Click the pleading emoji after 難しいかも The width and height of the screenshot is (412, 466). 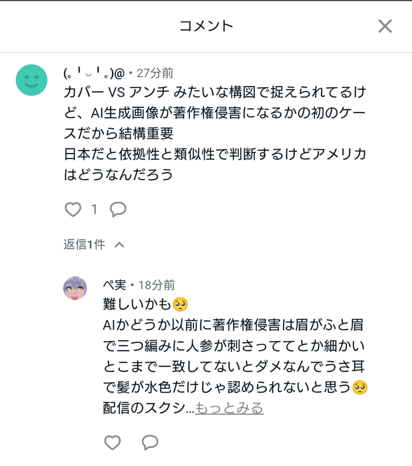pyautogui.click(x=180, y=304)
